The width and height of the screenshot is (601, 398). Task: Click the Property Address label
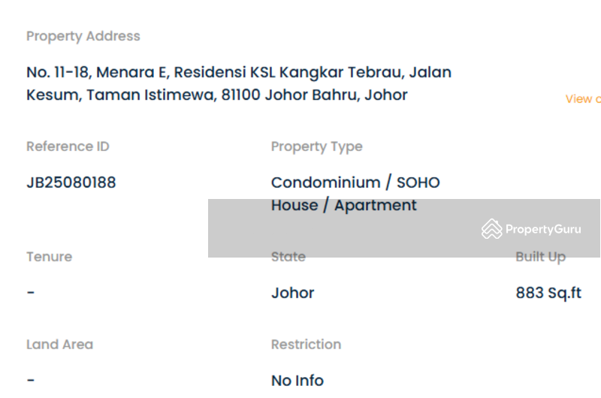pos(83,36)
